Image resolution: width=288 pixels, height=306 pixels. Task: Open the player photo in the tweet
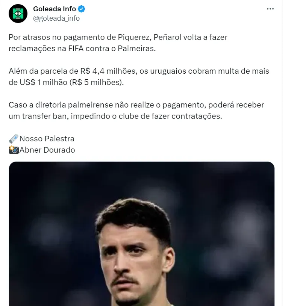[141, 233]
